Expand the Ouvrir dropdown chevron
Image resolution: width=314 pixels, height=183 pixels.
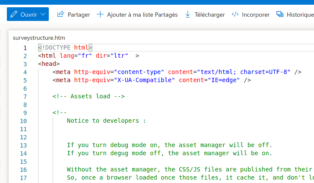[x=44, y=15]
